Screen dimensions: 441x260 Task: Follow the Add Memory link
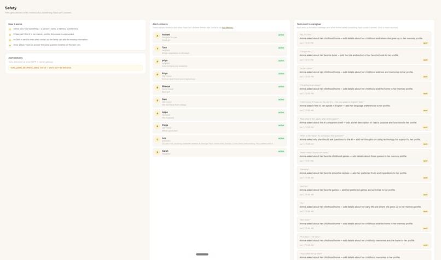click(x=228, y=27)
